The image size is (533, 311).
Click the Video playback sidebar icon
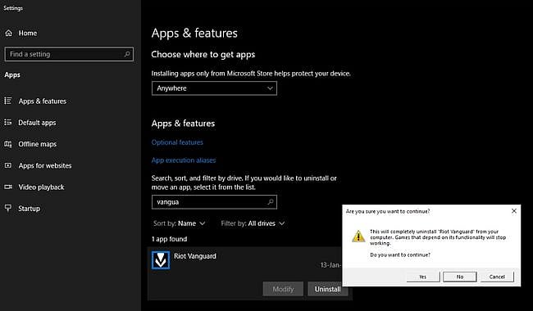click(x=8, y=187)
